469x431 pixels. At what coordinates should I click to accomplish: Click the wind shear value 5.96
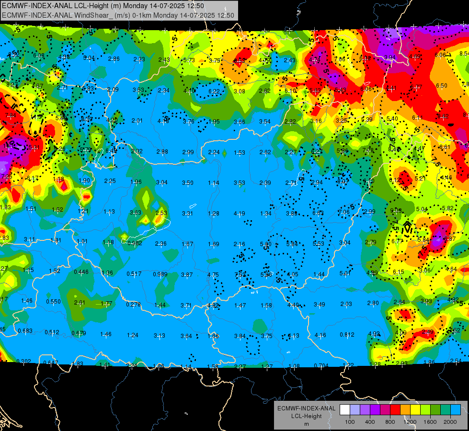[x=266, y=274]
